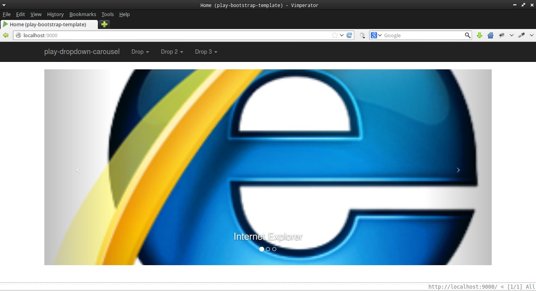Go to previous carousel slide

click(78, 170)
